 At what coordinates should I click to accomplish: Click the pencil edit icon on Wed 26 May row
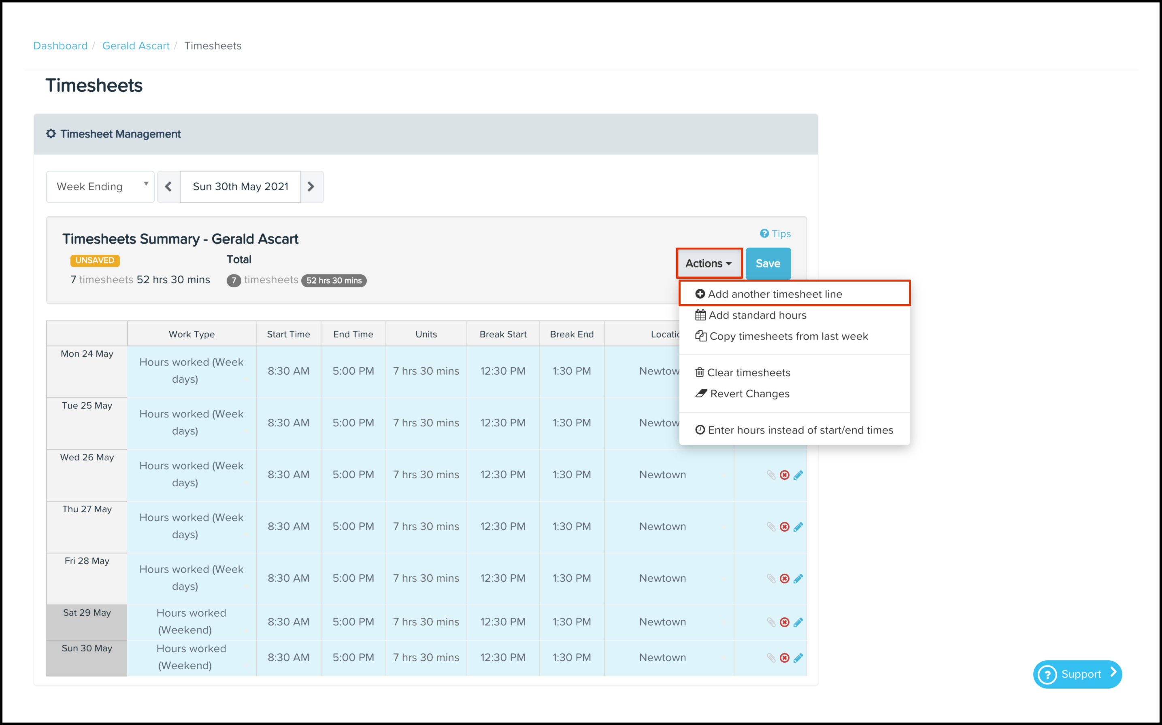(798, 475)
